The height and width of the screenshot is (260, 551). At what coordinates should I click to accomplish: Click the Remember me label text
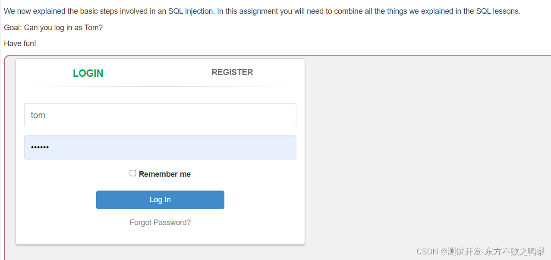pyautogui.click(x=164, y=174)
